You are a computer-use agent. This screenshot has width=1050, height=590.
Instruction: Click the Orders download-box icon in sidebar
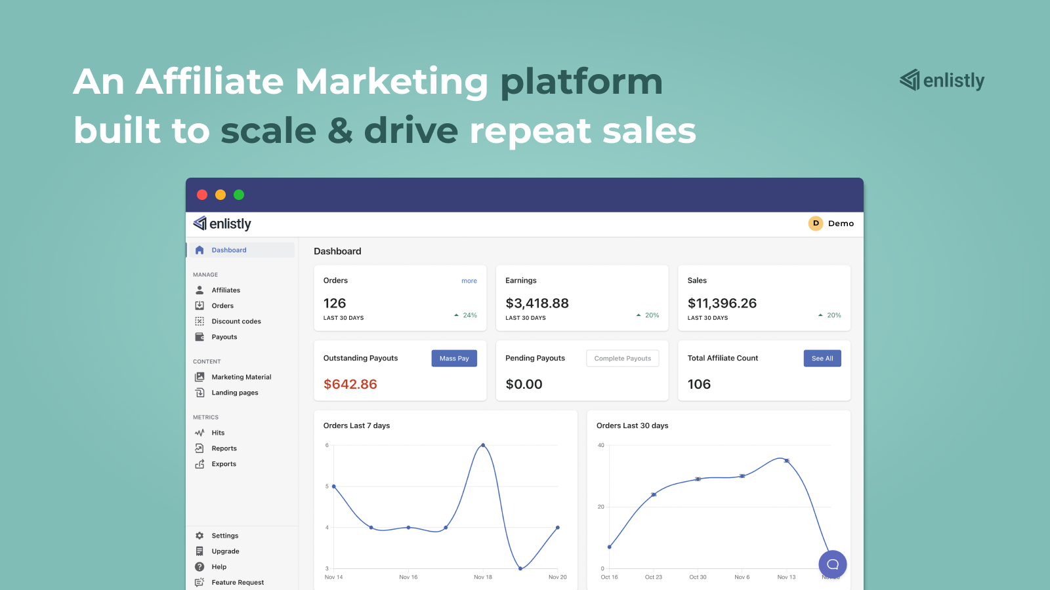pyautogui.click(x=199, y=305)
